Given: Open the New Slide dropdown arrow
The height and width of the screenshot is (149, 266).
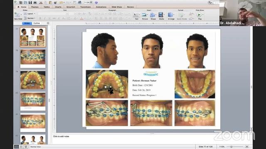Looking at the screenshot, I should 21,15.
